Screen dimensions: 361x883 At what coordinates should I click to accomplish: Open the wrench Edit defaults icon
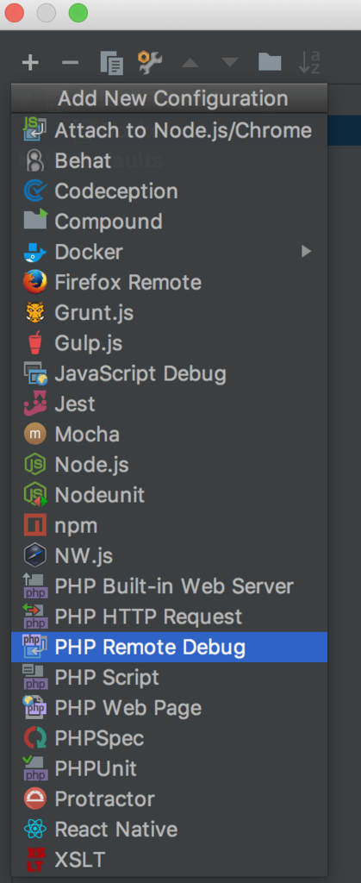pyautogui.click(x=150, y=62)
